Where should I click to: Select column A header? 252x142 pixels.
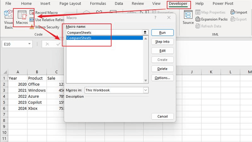[x=18, y=72]
